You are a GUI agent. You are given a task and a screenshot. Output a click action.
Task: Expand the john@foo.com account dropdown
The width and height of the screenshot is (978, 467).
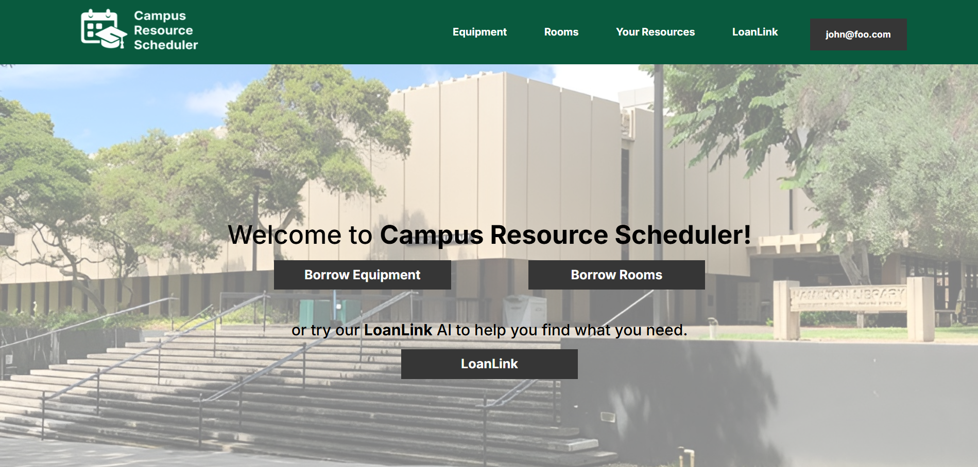point(858,34)
